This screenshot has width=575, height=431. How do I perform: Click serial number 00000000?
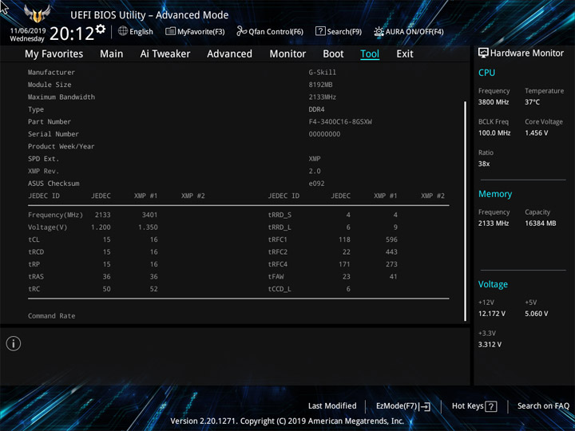(324, 134)
